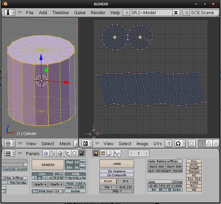Switch to the Scene context icon in Panels
Image resolution: width=221 pixels, height=204 pixels.
pos(82,153)
